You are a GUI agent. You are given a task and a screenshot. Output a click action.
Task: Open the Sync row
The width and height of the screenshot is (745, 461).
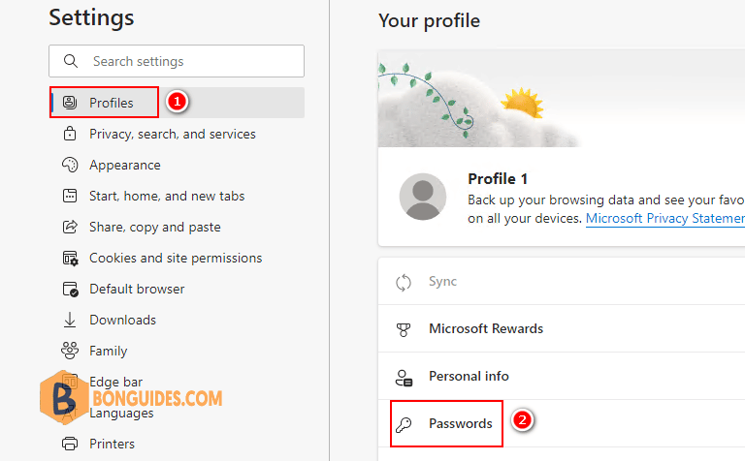click(562, 281)
